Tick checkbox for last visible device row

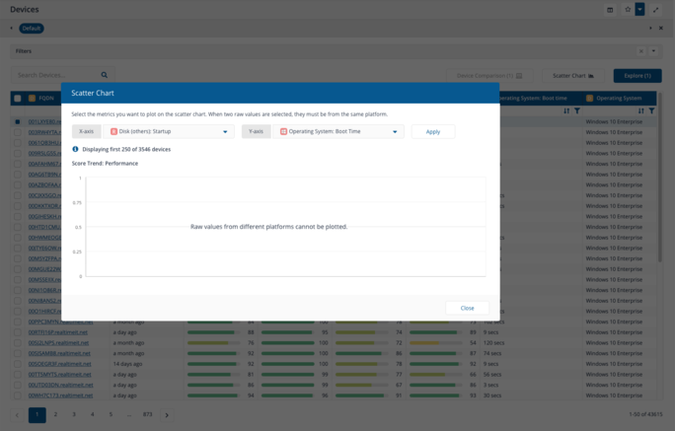click(x=18, y=395)
